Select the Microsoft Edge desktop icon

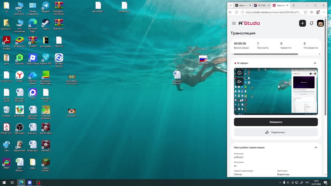[x=33, y=26]
